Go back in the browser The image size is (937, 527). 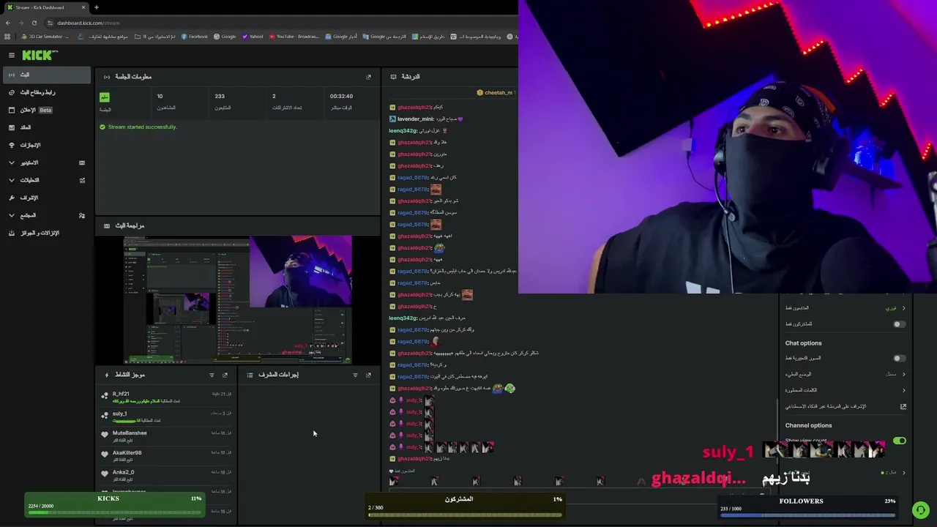(8, 23)
